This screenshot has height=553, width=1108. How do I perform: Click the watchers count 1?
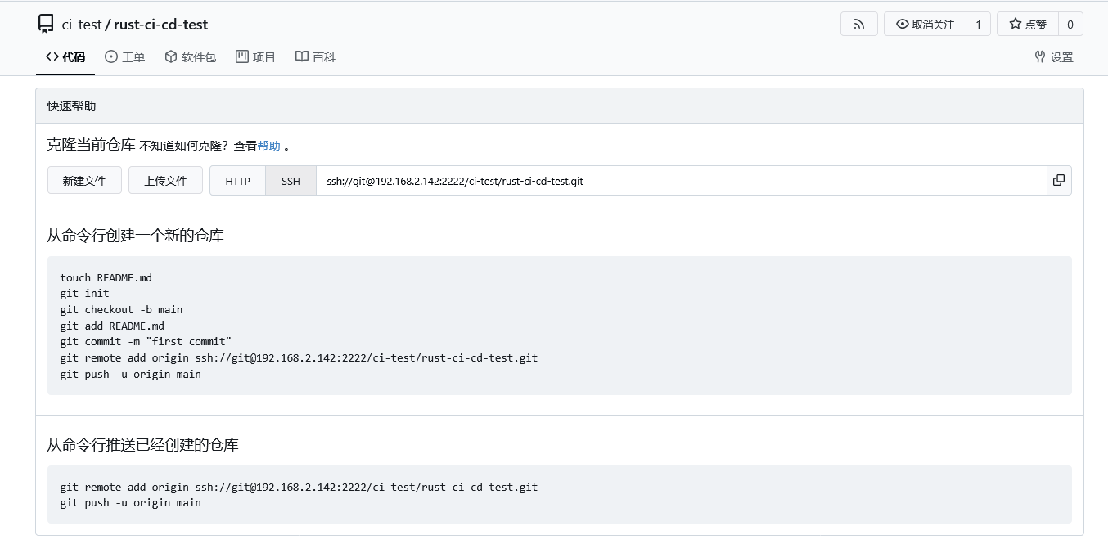click(978, 25)
